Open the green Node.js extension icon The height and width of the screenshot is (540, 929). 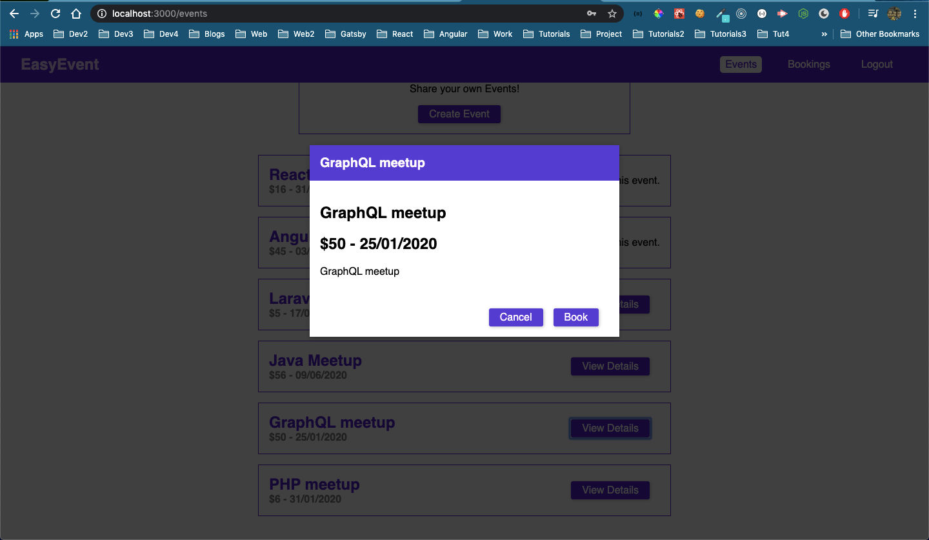[803, 14]
